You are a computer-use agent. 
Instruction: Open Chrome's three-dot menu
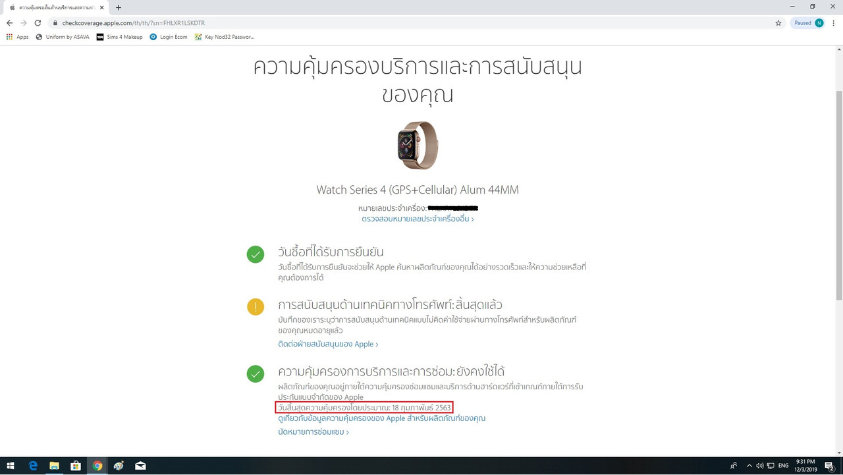pyautogui.click(x=832, y=22)
